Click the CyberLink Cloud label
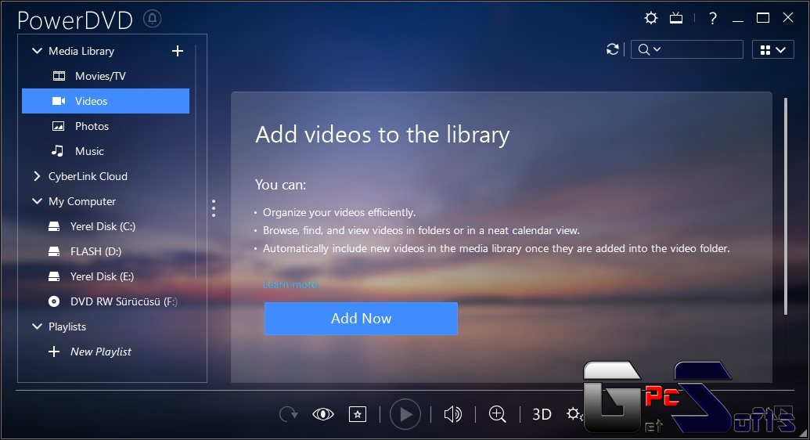The width and height of the screenshot is (810, 440). [x=88, y=176]
